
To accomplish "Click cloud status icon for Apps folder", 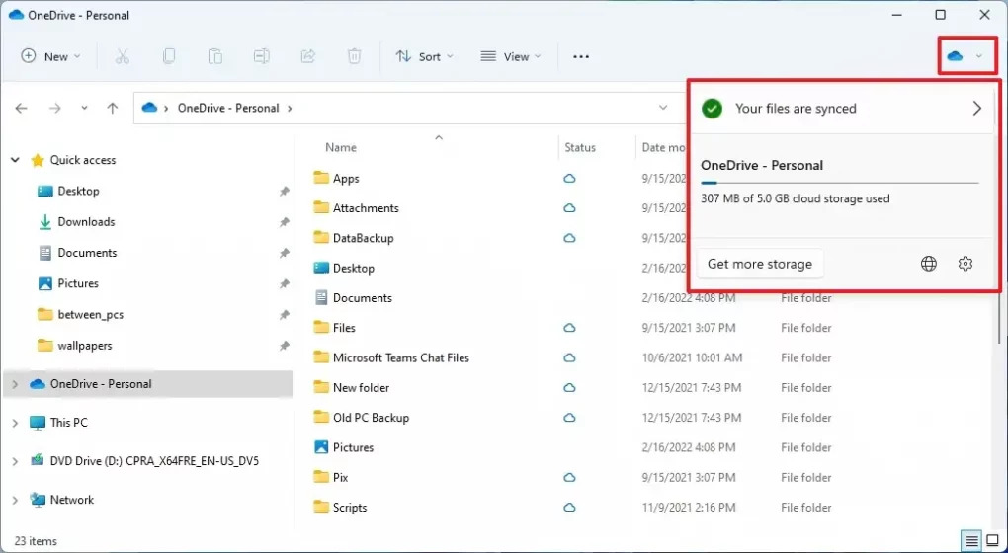I will coord(569,179).
